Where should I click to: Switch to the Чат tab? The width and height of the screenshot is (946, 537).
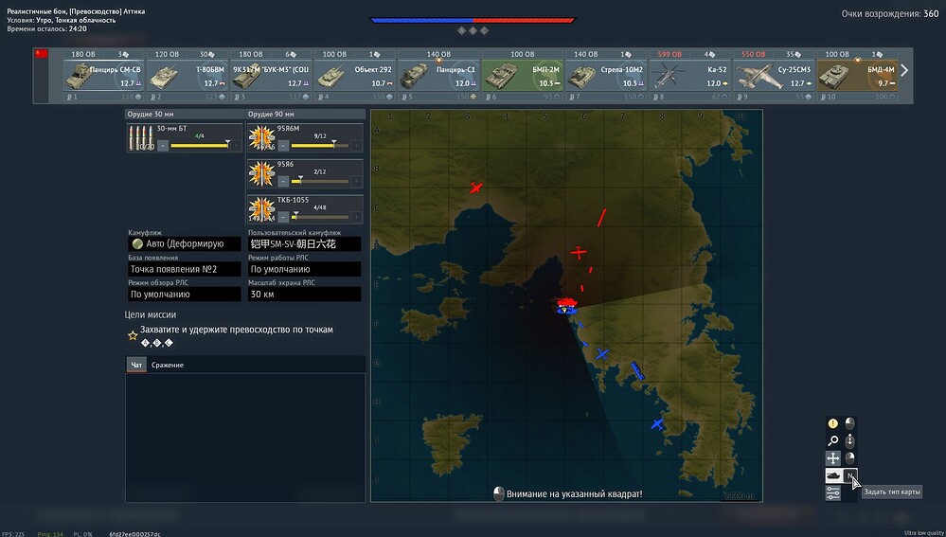[137, 365]
